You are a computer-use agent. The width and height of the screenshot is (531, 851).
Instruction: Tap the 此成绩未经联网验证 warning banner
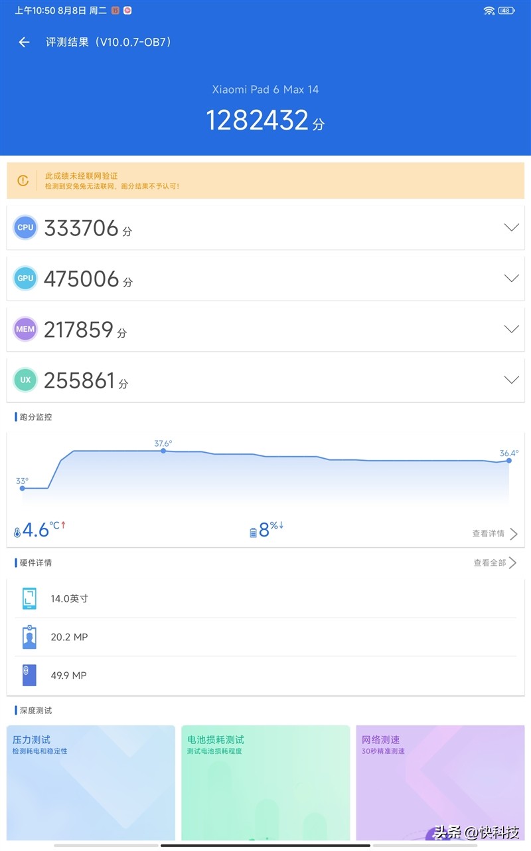(265, 180)
